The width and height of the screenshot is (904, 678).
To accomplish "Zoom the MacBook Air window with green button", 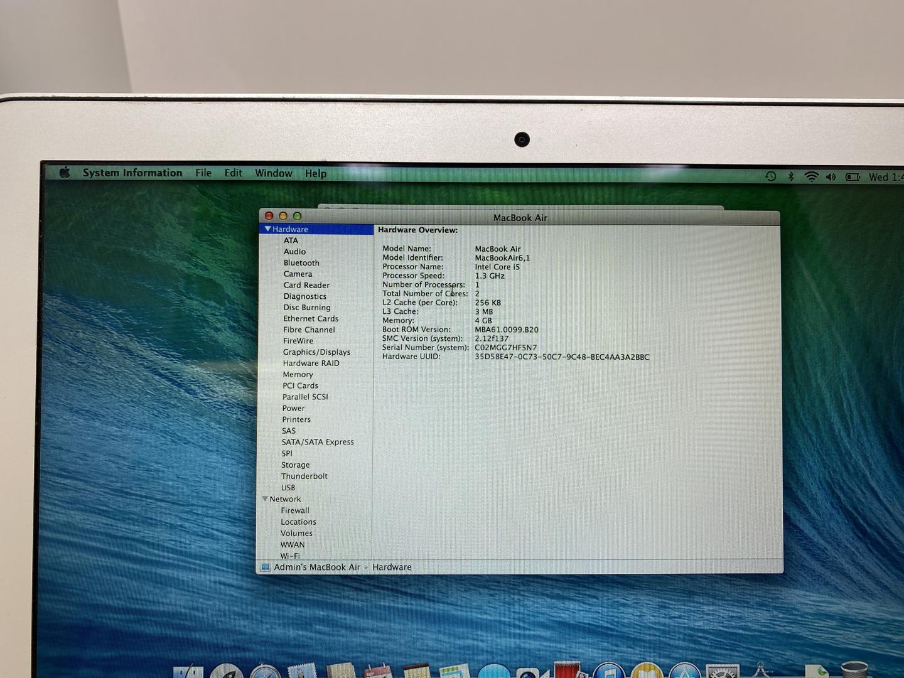I will 298,216.
